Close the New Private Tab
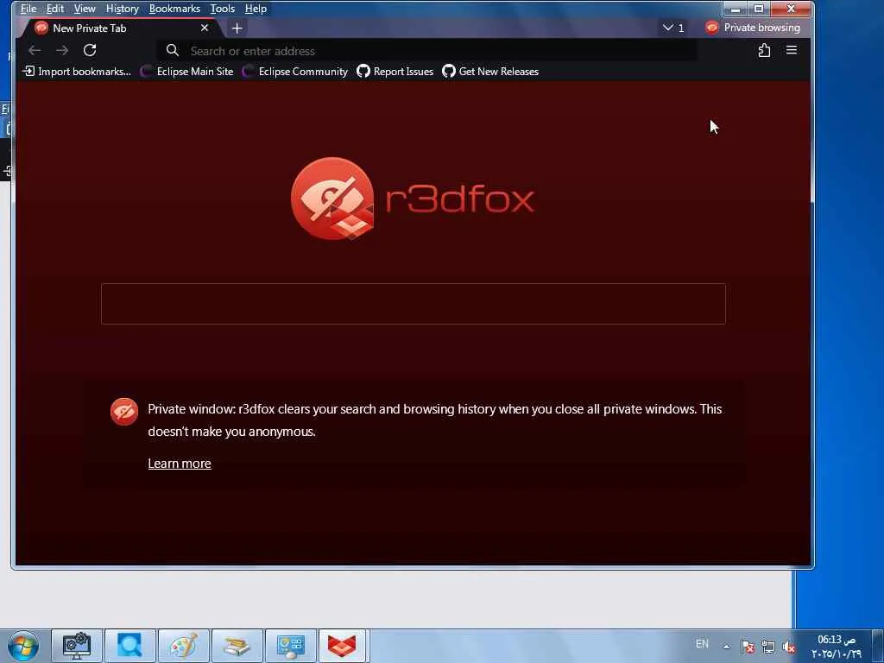The image size is (884, 663). tap(205, 28)
